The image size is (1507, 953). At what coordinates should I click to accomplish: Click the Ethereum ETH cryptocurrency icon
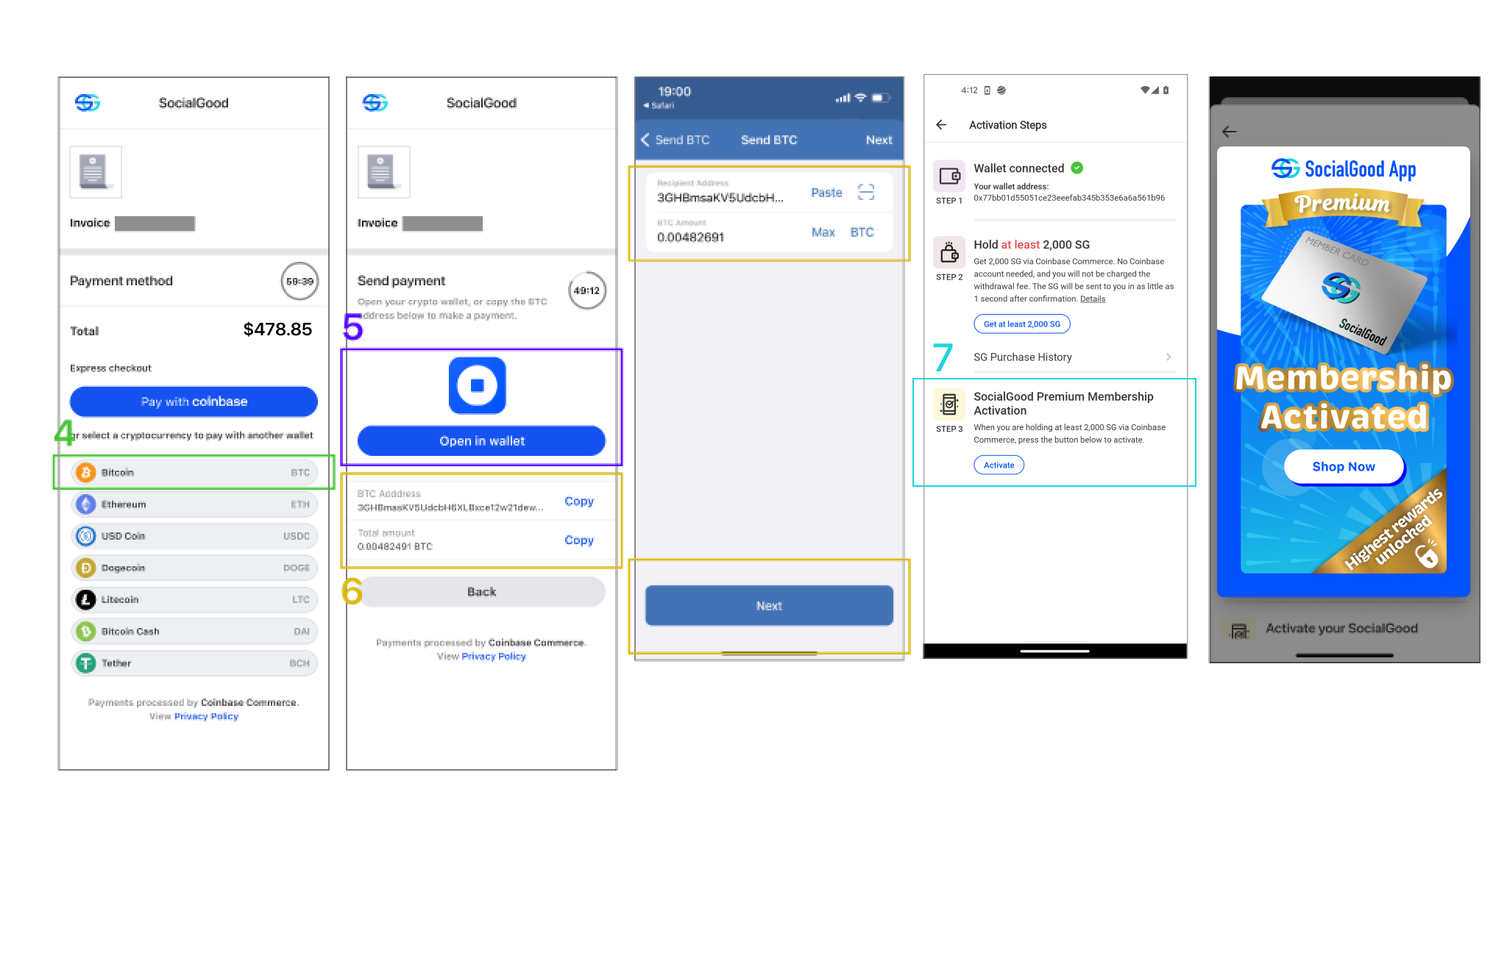click(x=89, y=503)
